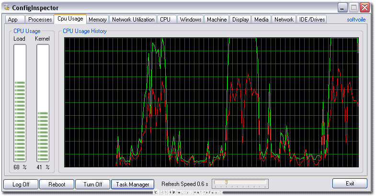Switch to Network Utilization tab
This screenshot has width=376, height=196.
[x=133, y=20]
